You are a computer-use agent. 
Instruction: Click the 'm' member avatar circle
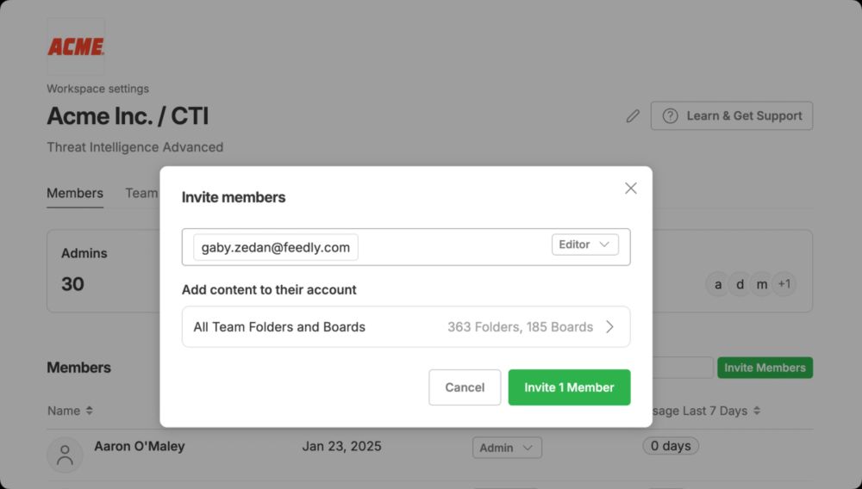[x=762, y=284]
